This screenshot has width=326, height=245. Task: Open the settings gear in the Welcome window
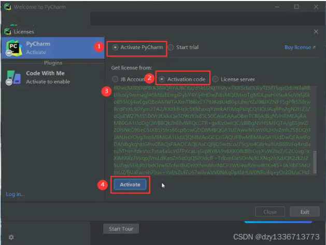click(x=11, y=237)
